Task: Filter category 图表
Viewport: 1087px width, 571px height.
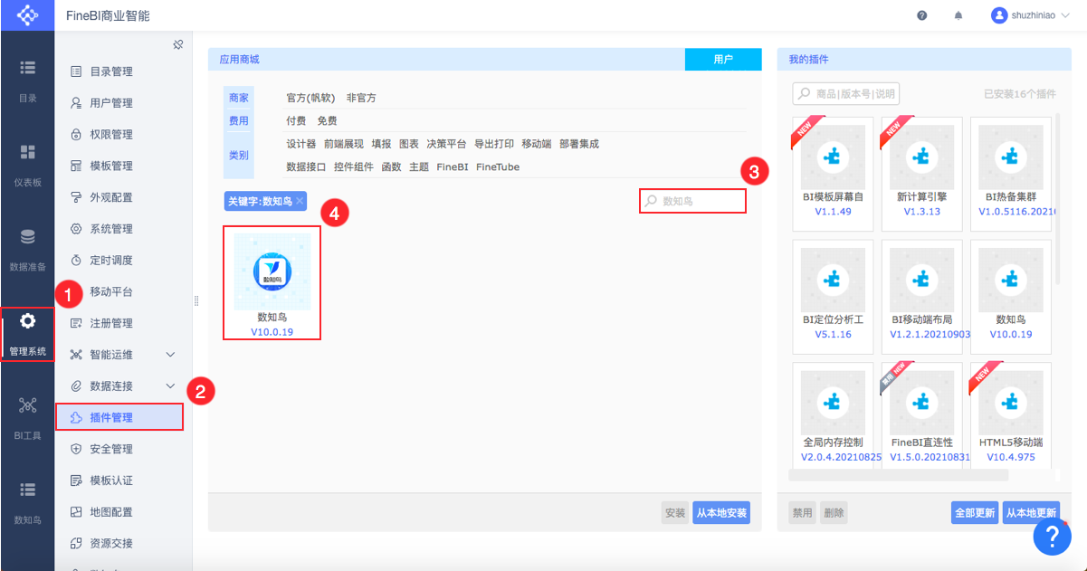Action: click(x=409, y=144)
